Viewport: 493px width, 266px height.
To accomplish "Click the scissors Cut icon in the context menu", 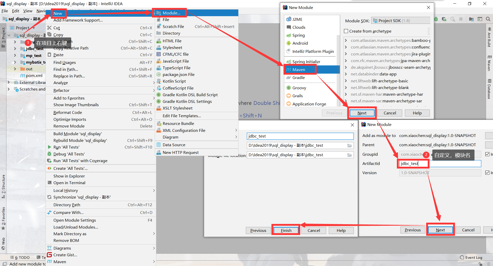I will tap(49, 28).
